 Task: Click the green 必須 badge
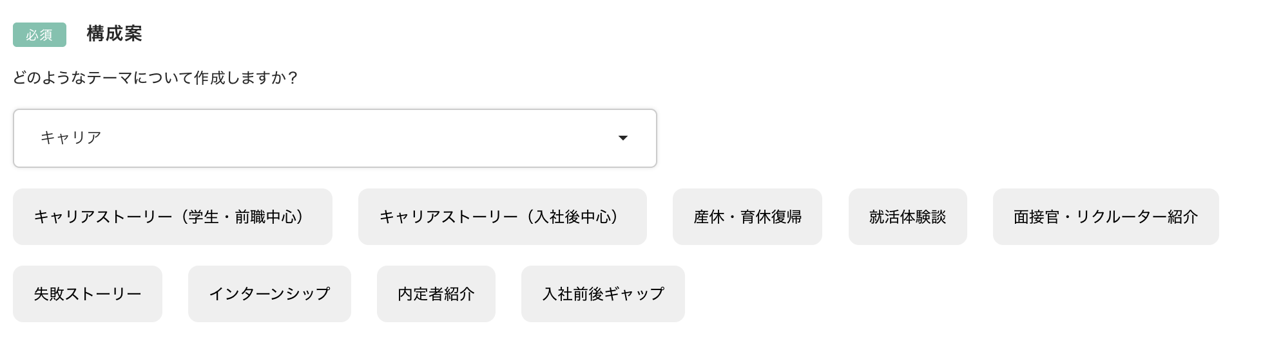pyautogui.click(x=39, y=35)
